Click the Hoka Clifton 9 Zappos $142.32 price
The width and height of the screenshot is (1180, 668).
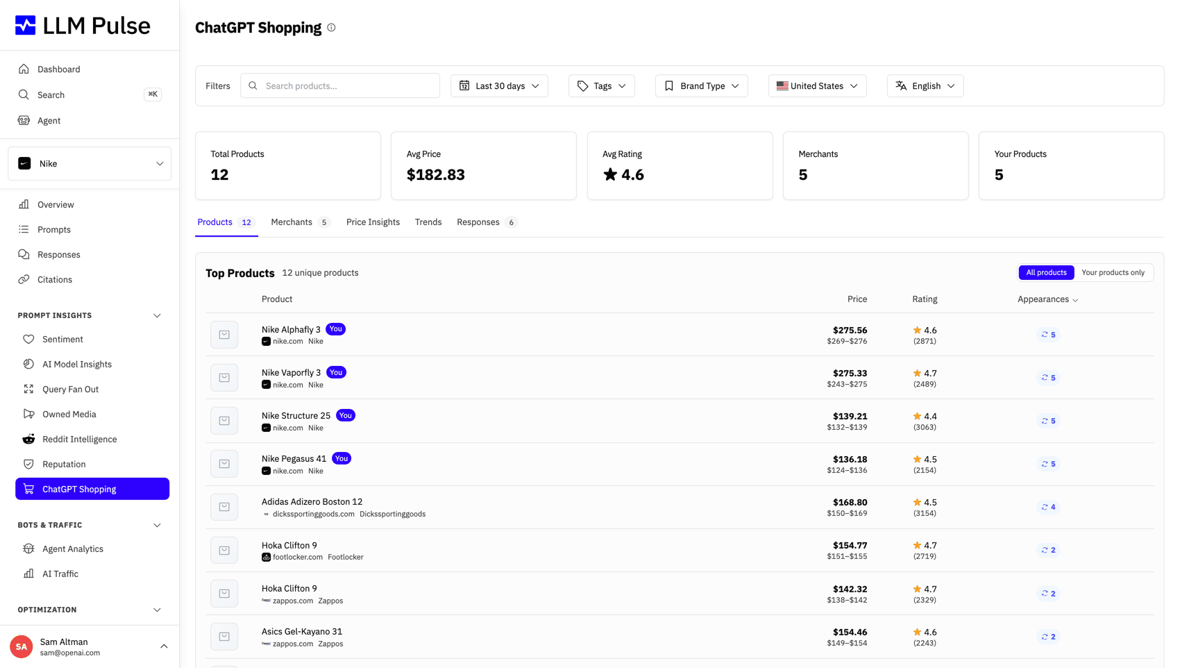[850, 589]
